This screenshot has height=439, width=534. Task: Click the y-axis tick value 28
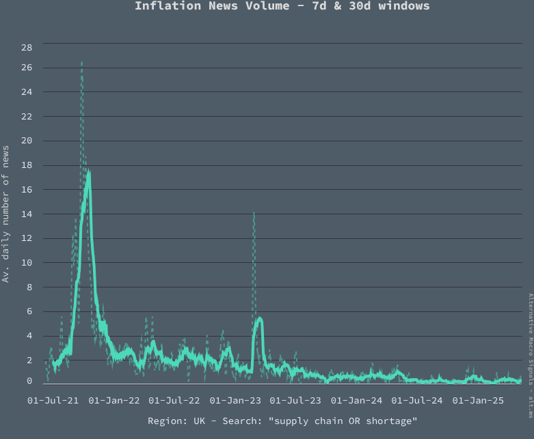(27, 48)
